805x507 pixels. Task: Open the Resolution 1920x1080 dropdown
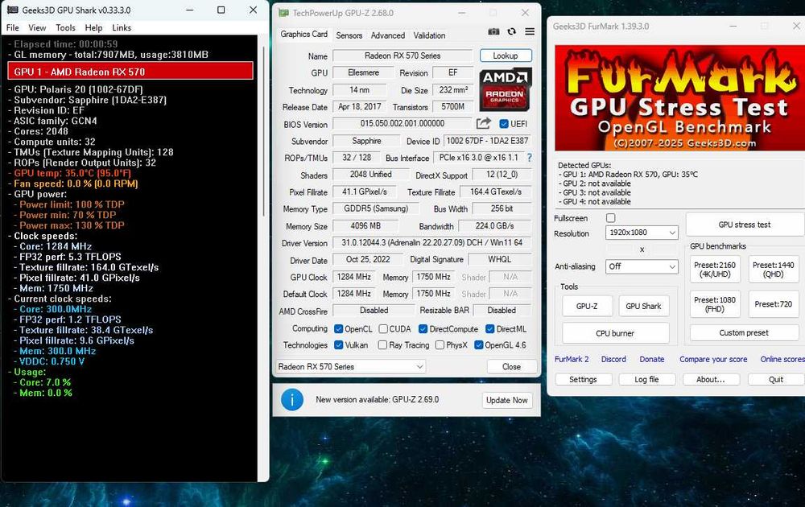click(x=642, y=233)
